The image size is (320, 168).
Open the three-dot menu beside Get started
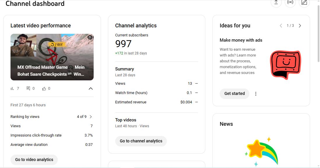point(256,94)
